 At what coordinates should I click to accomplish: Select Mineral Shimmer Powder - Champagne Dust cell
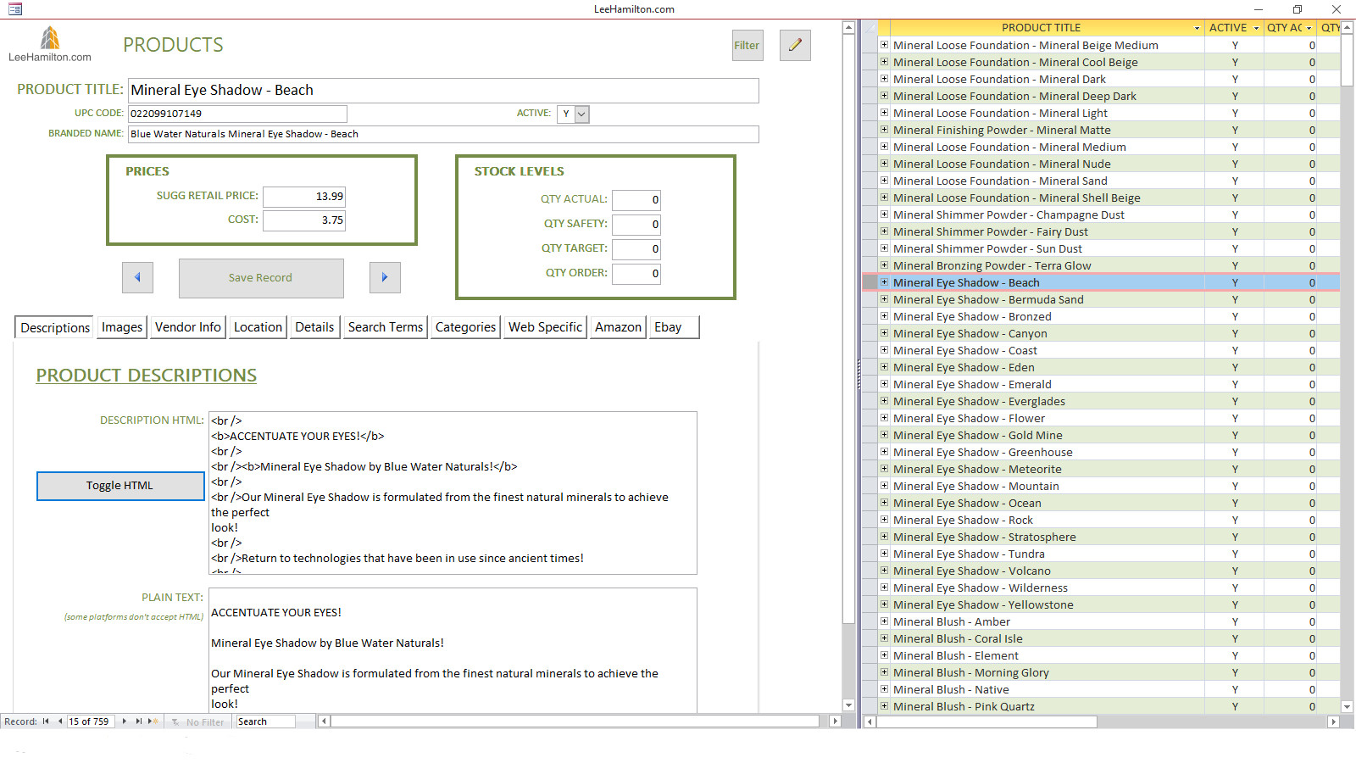1047,214
